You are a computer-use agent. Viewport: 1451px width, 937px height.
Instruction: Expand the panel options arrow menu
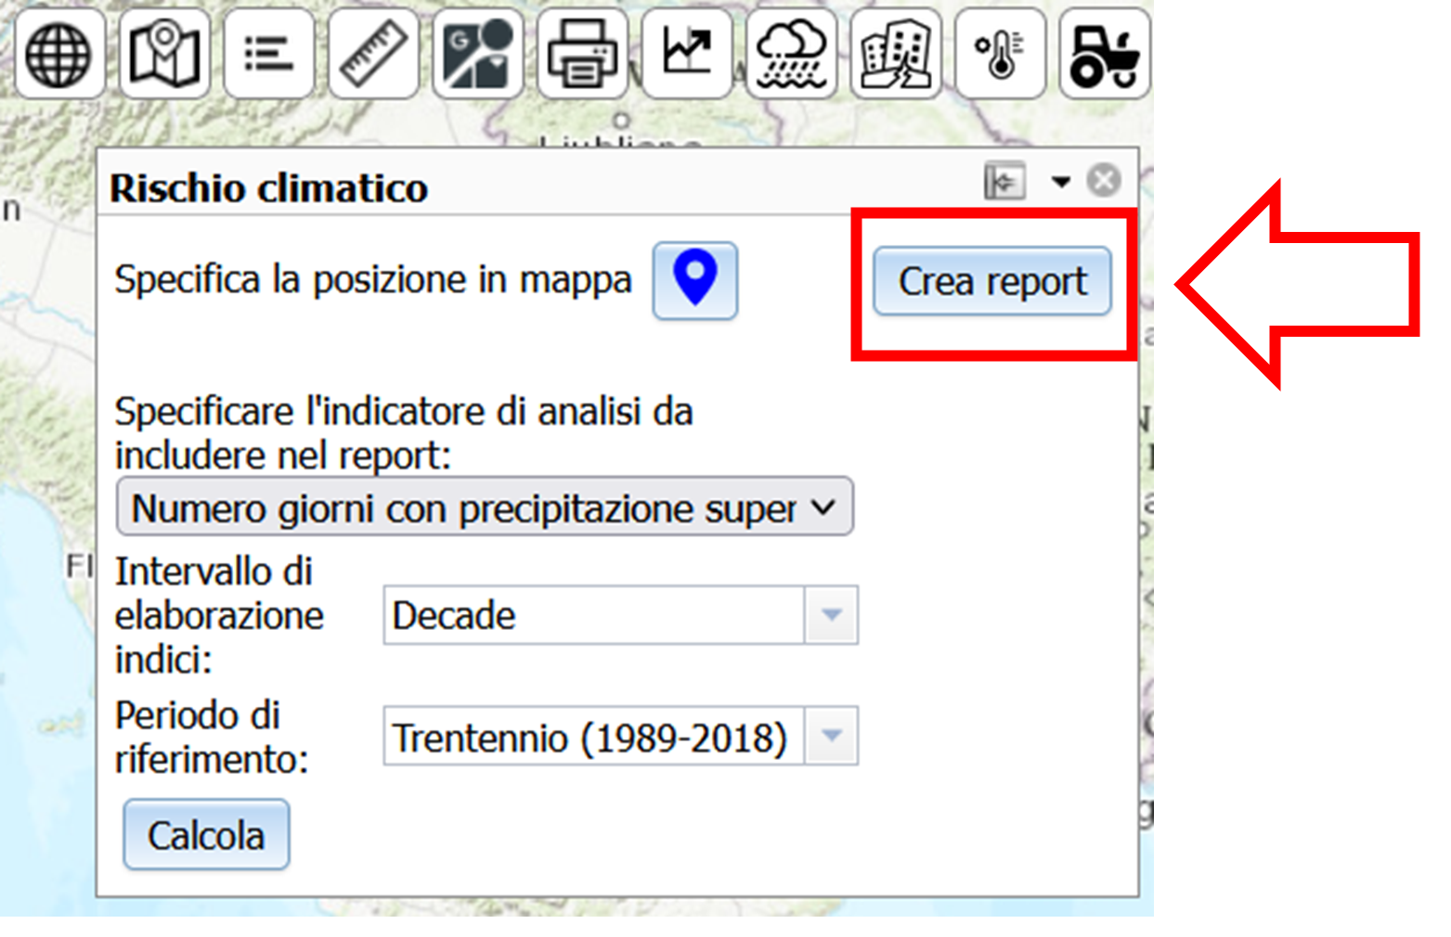point(1061,182)
